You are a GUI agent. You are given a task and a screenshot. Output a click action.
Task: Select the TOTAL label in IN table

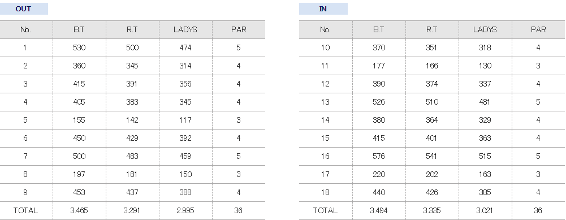[325, 210]
